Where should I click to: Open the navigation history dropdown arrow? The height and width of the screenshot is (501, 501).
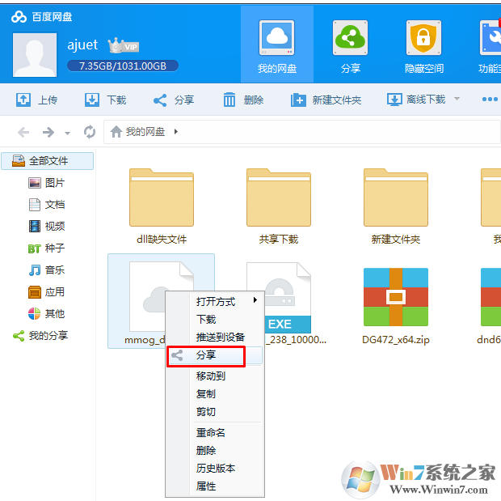click(67, 134)
